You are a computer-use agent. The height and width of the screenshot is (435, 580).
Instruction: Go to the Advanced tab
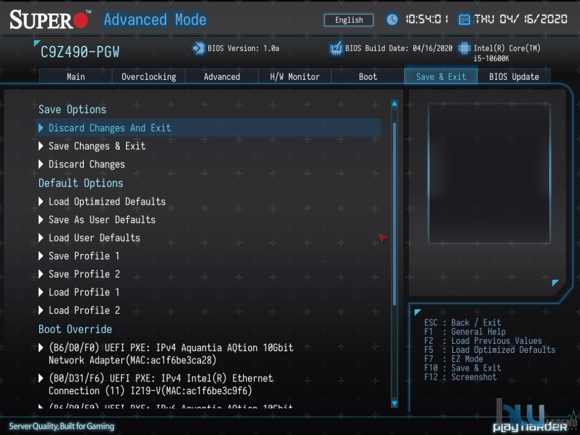[x=222, y=76]
